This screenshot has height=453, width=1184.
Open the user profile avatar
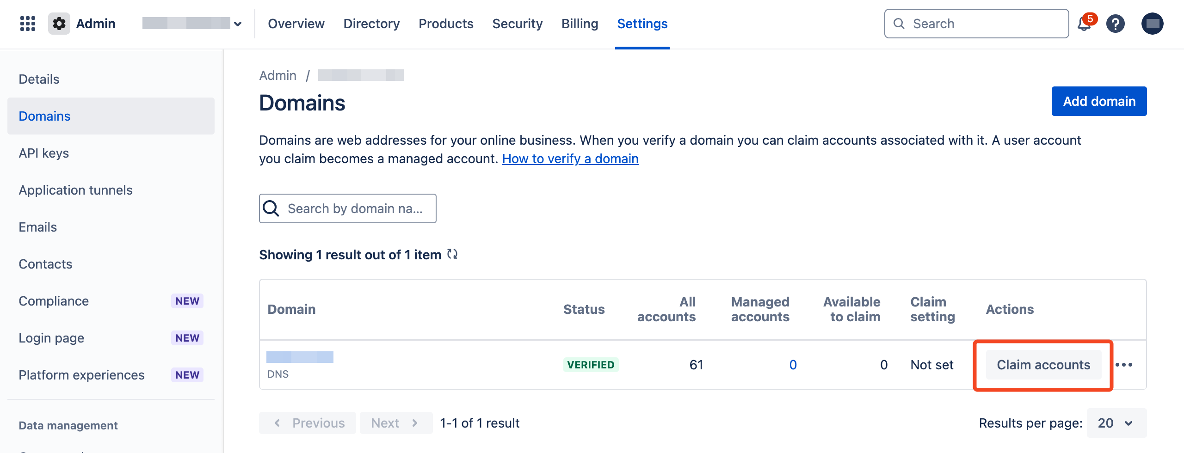click(1153, 24)
